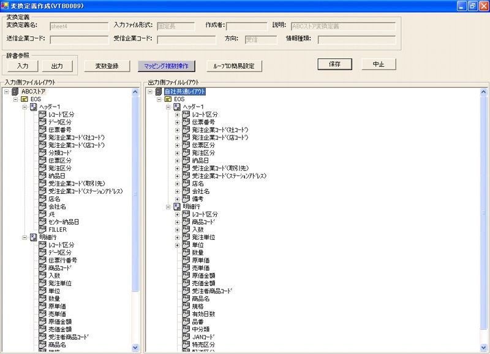Click the 入力 dictionary reference button

coord(23,66)
